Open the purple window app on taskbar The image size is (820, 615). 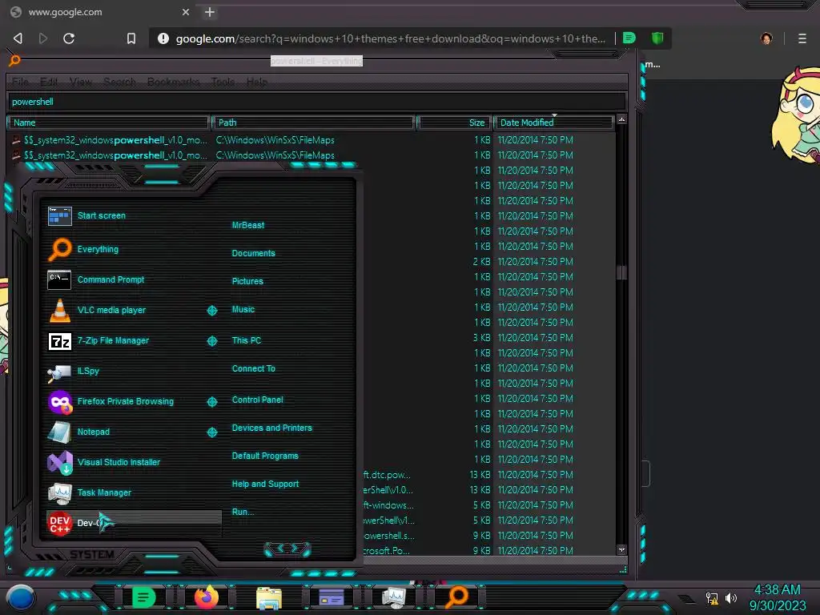click(x=332, y=597)
